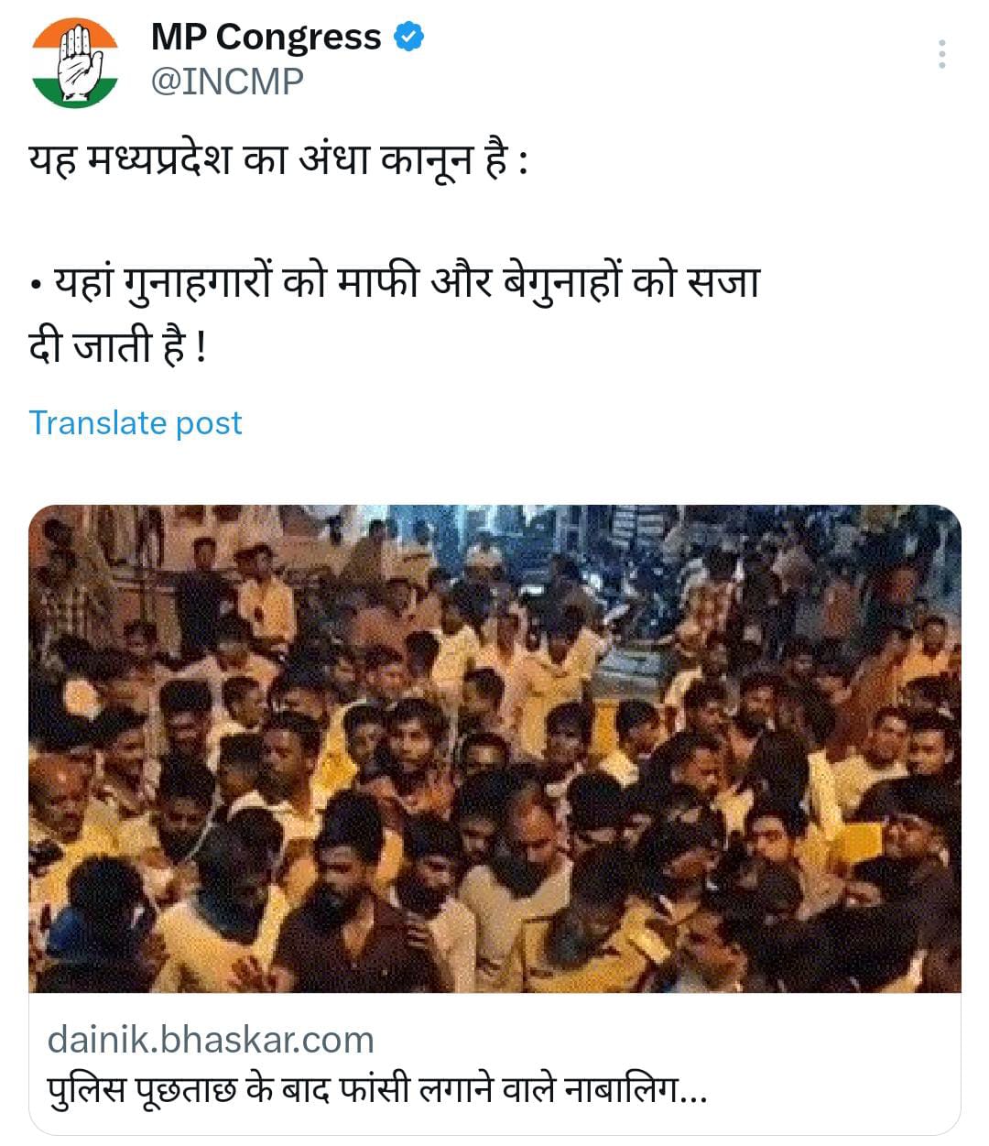Click the text दी जाती है !
Image resolution: width=989 pixels, height=1146 pixels.
[118, 349]
